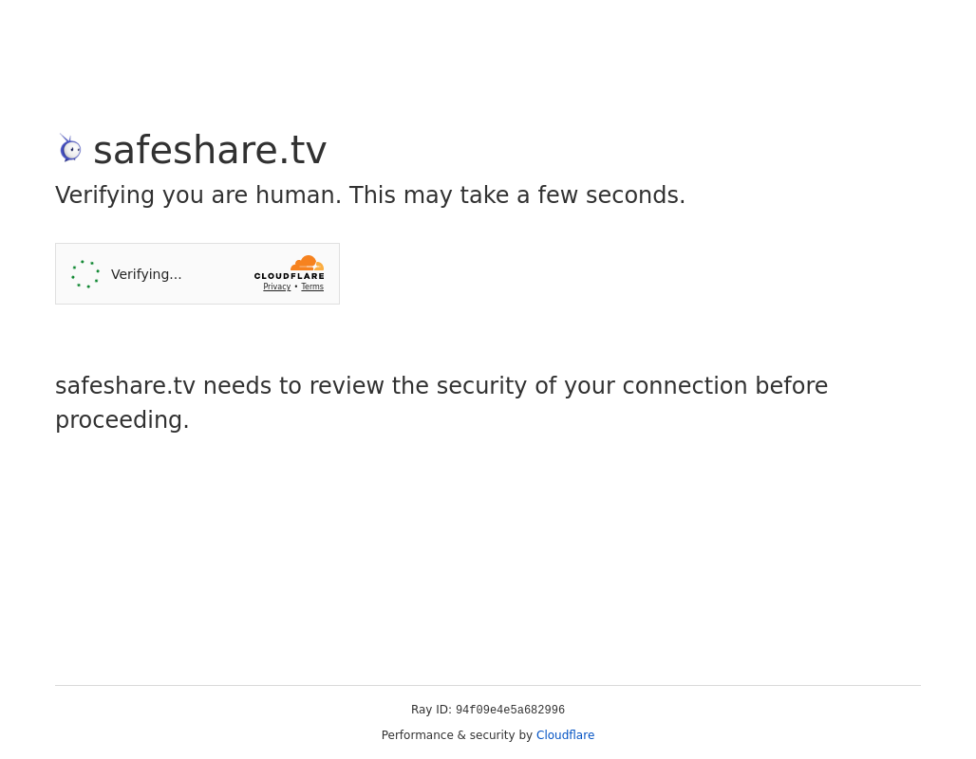Click the safeshare.tv mascot logo icon
This screenshot has height=759, width=976.
(x=69, y=148)
